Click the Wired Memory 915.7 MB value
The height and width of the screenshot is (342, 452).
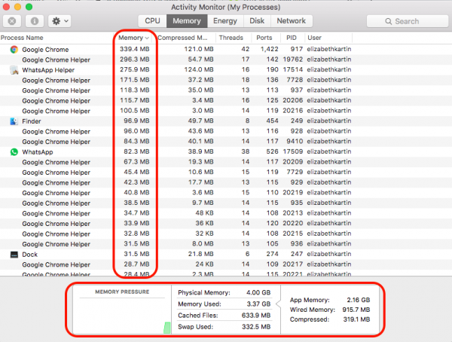click(x=356, y=310)
